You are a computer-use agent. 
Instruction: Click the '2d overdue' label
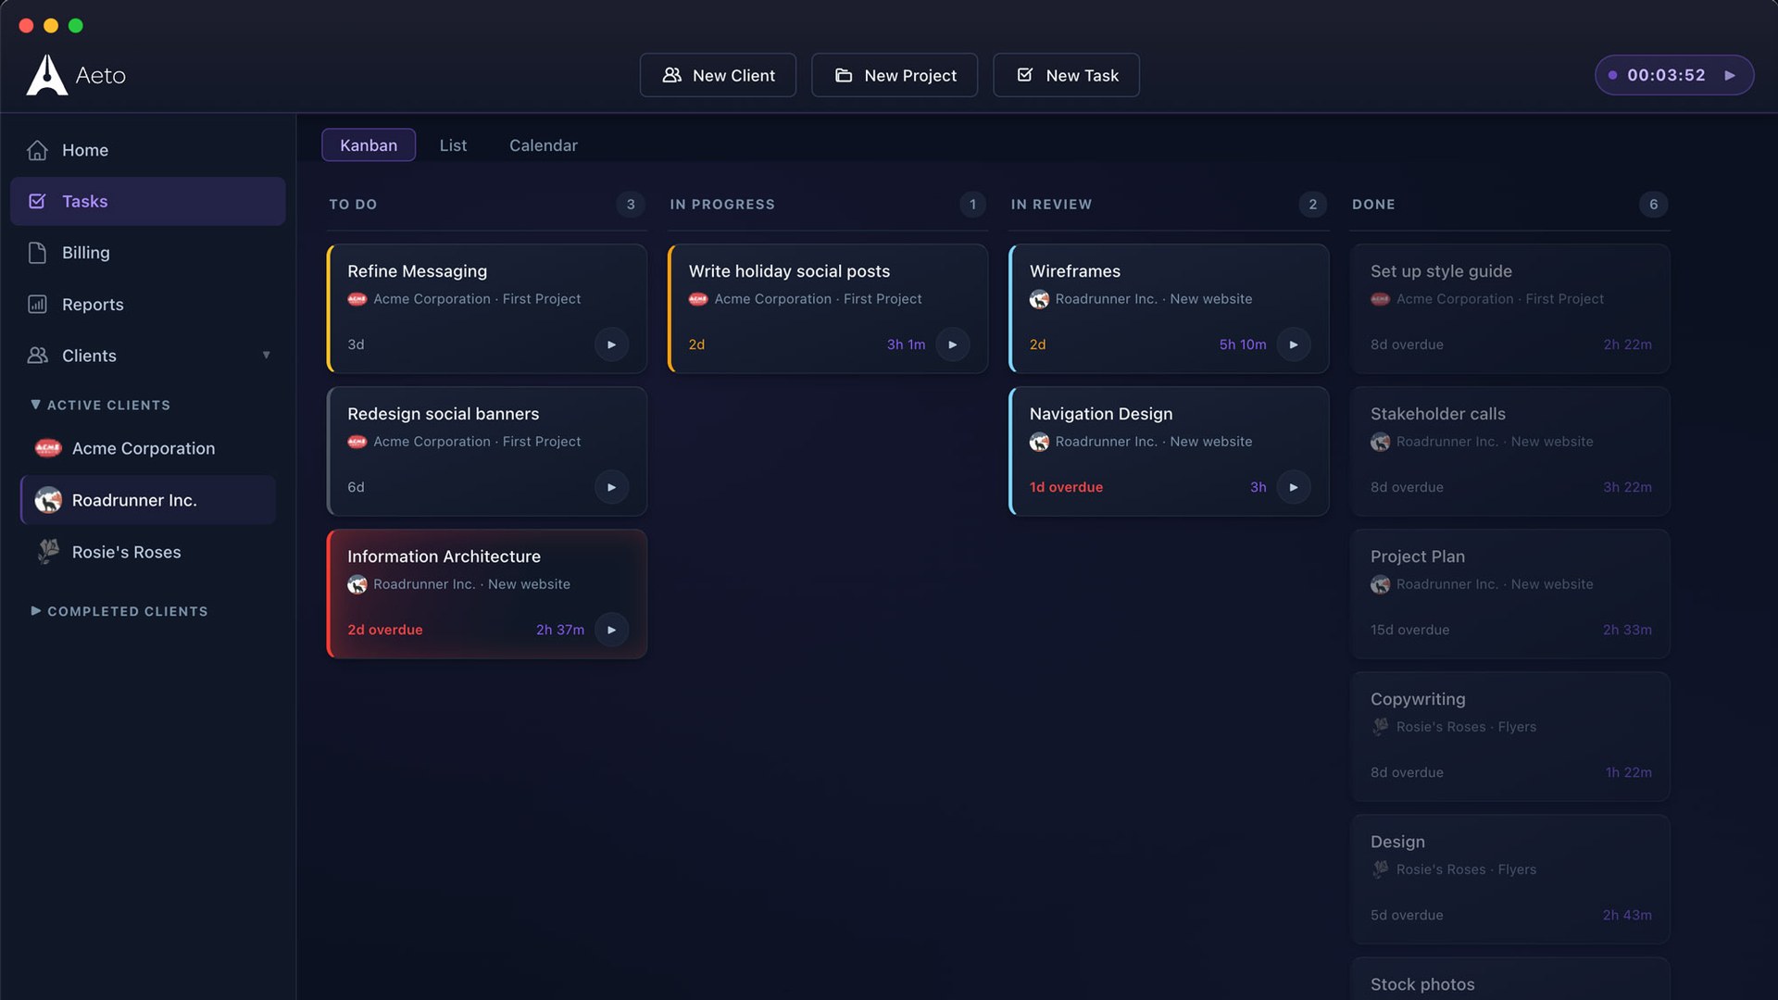pyautogui.click(x=385, y=630)
